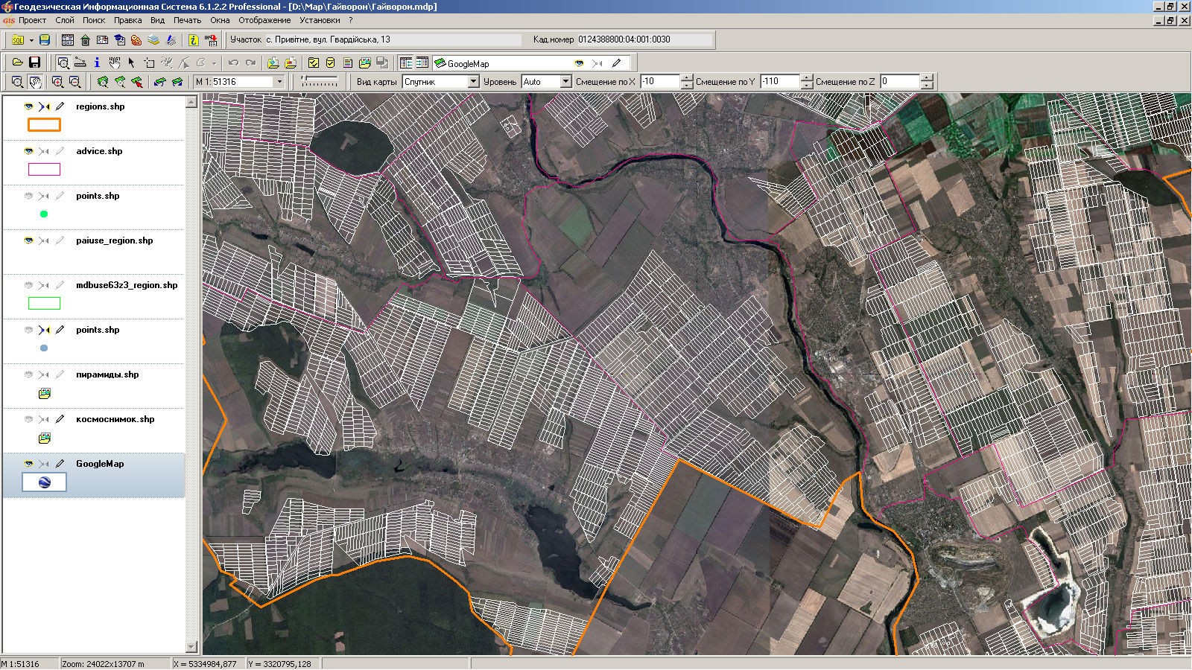Select the blue info tool
The image size is (1192, 670).
click(97, 63)
